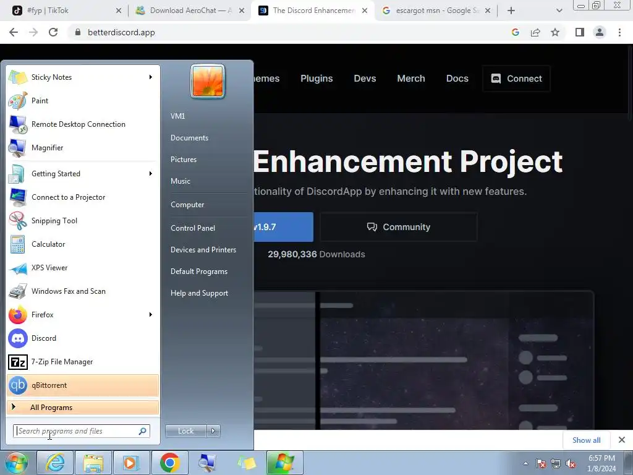Click the muted volume tray icon
633x475 pixels.
571,463
